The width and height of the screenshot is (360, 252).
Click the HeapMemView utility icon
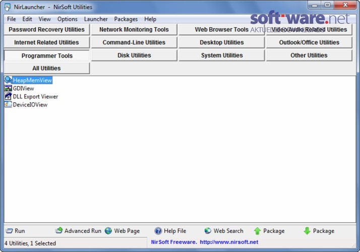8,80
